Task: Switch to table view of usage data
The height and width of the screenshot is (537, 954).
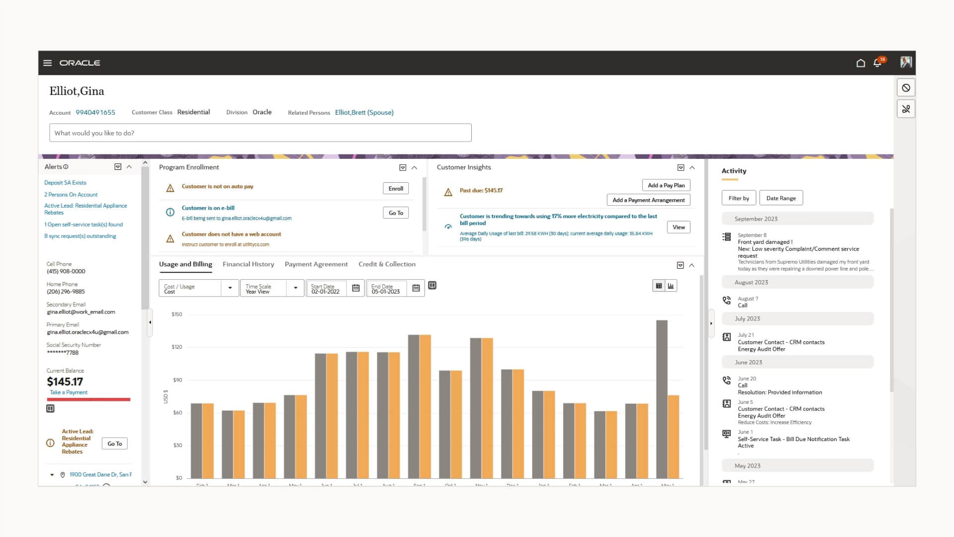Action: pos(659,286)
